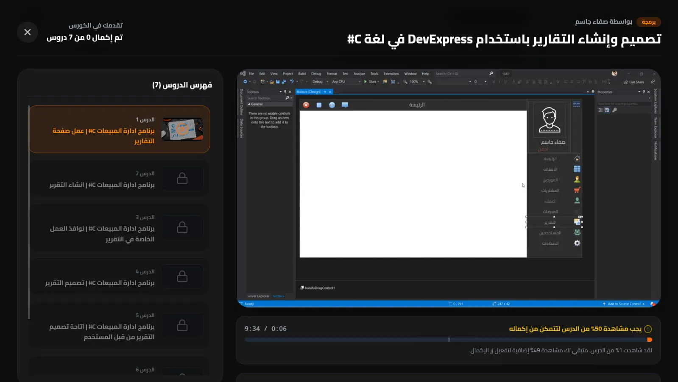
Task: Click the blue chat bubble icon on form
Action: [x=345, y=105]
